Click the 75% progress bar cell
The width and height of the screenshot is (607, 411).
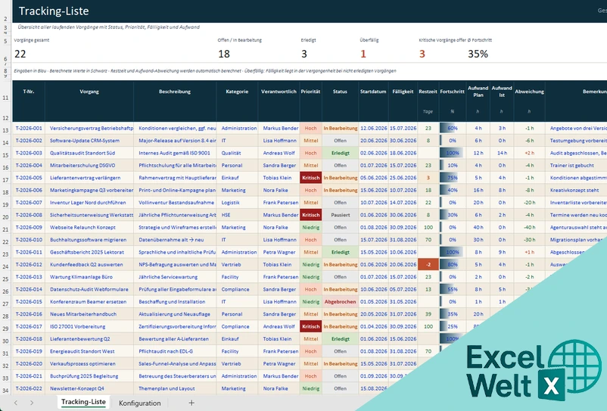point(453,178)
